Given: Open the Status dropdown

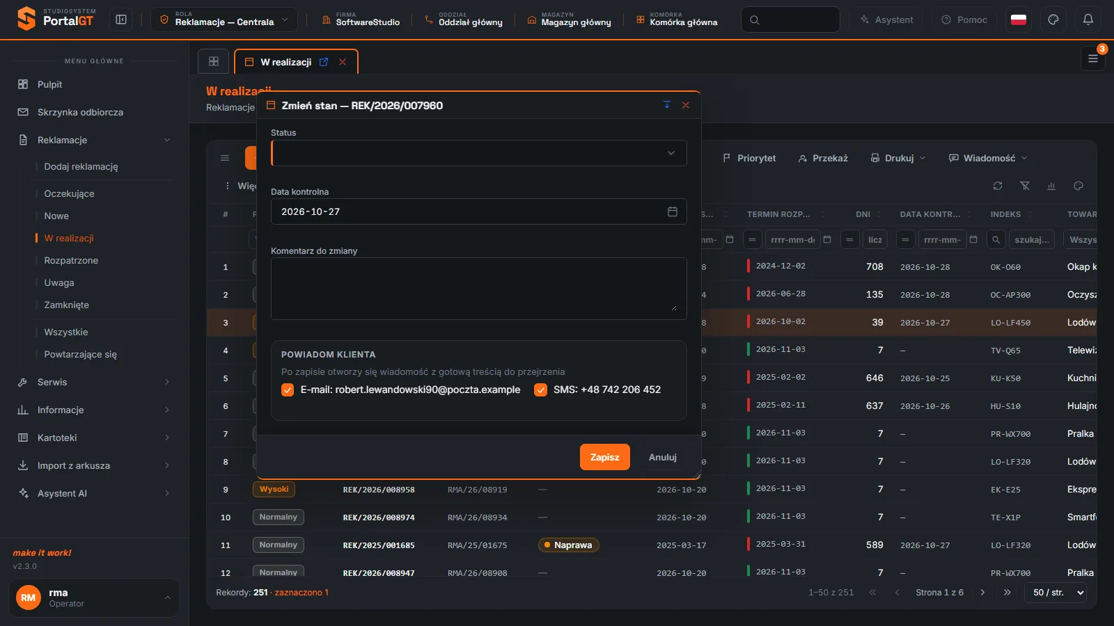Looking at the screenshot, I should (x=479, y=153).
